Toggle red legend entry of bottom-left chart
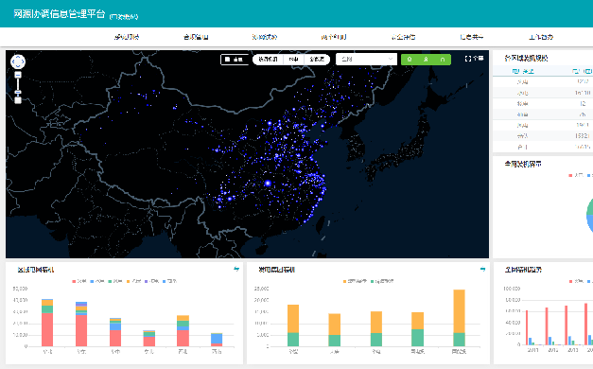Viewport: 593px width, 369px height. click(79, 281)
